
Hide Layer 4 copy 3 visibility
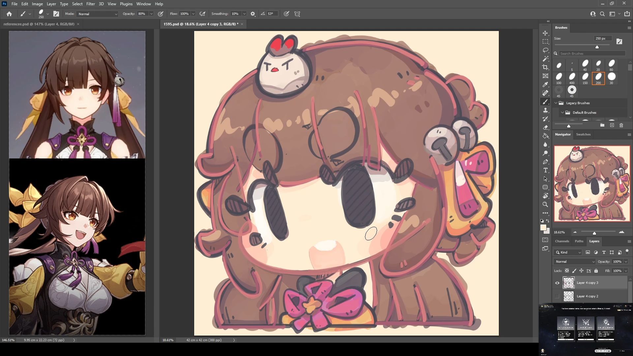pos(557,283)
